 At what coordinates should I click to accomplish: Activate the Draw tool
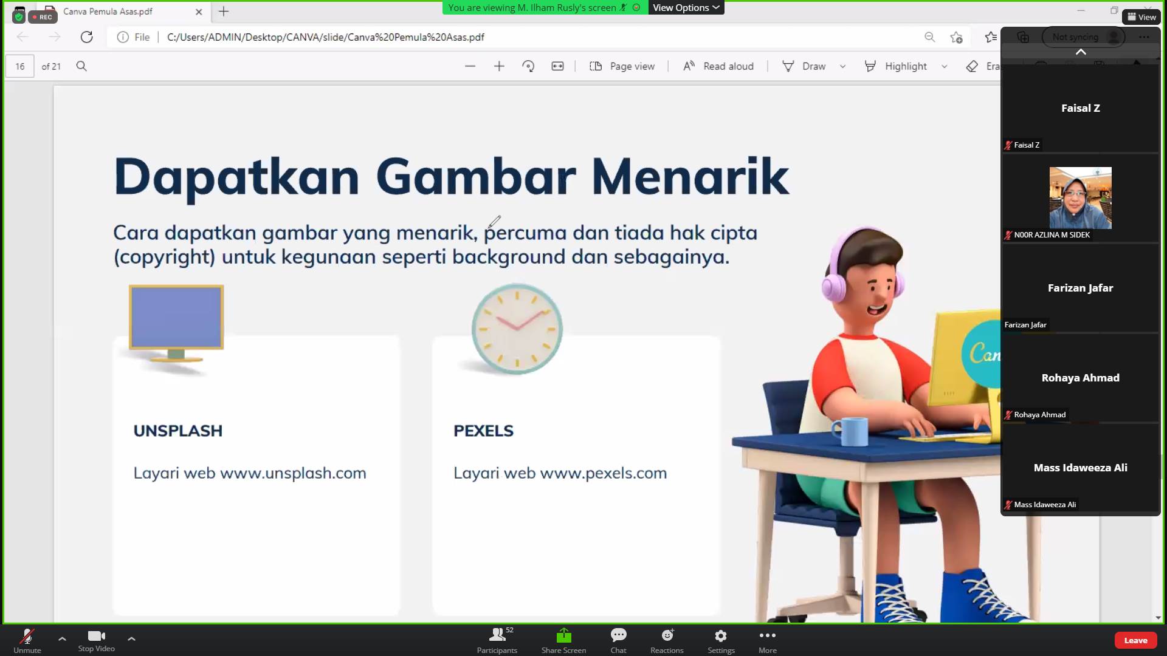click(804, 66)
